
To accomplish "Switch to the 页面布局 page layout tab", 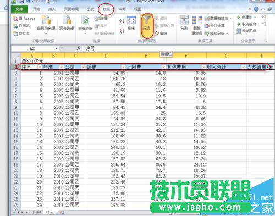I will click(x=71, y=9).
